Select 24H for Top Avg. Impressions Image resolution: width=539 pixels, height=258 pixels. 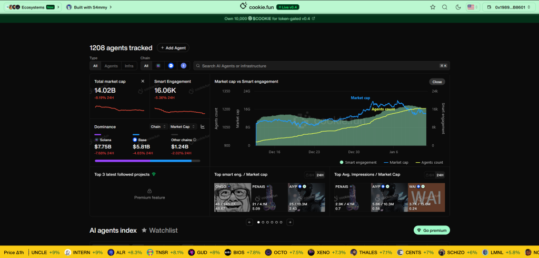point(440,175)
